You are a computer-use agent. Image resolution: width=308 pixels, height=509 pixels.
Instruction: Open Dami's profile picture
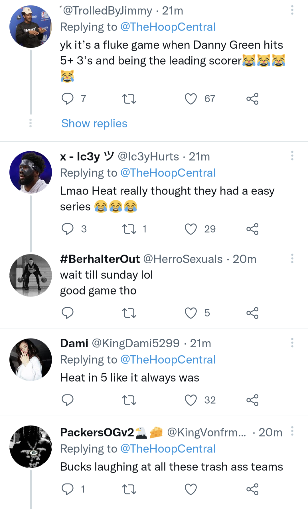(x=31, y=359)
